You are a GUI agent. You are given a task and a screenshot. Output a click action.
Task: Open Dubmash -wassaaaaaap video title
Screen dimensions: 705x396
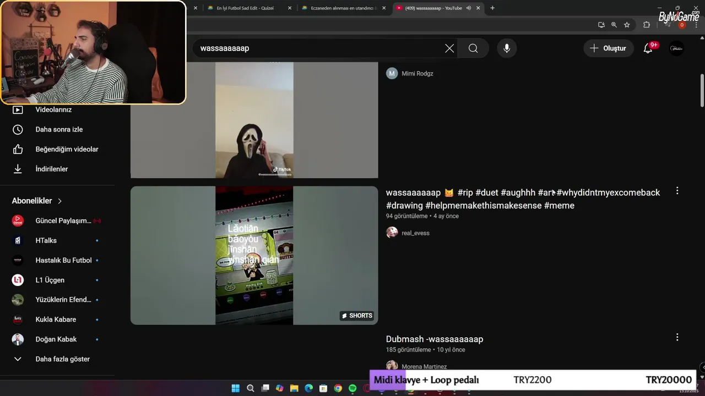point(435,339)
